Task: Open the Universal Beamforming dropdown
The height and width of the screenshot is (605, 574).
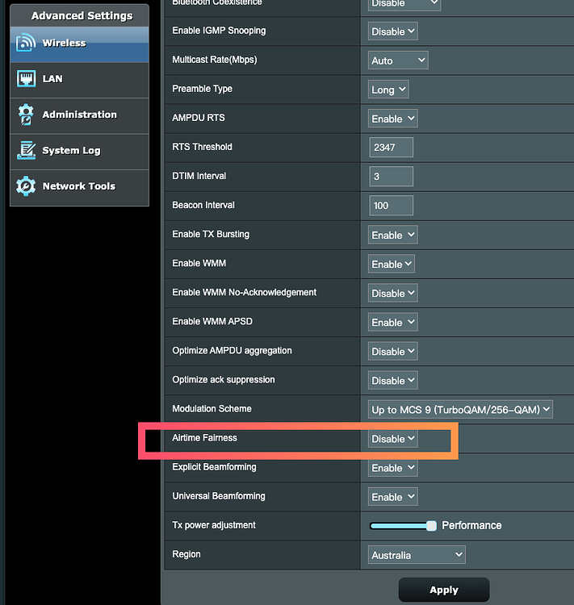Action: tap(393, 497)
